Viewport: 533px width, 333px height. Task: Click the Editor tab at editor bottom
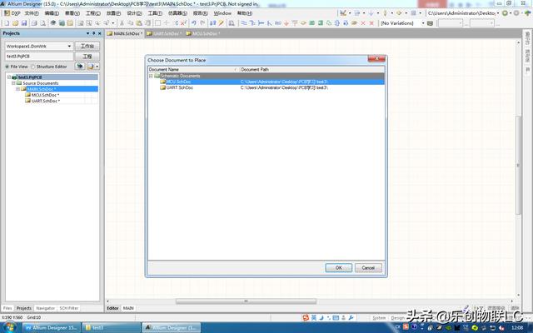click(112, 308)
